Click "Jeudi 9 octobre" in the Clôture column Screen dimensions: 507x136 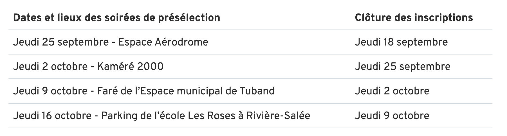[x=392, y=116]
